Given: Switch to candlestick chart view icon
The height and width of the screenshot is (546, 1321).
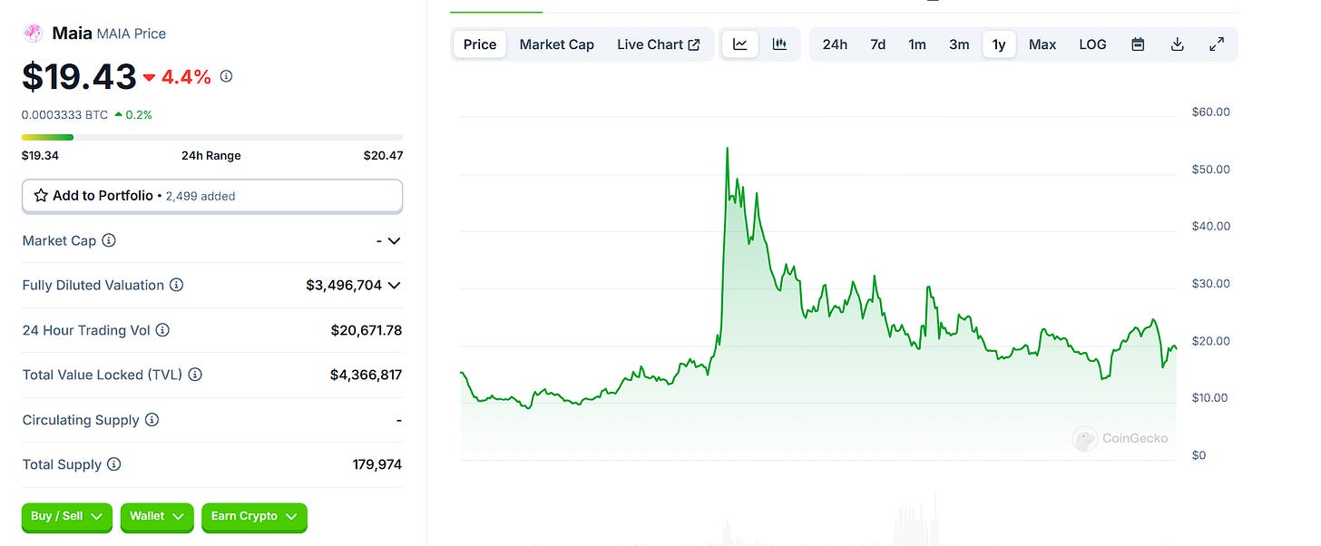Looking at the screenshot, I should [779, 44].
